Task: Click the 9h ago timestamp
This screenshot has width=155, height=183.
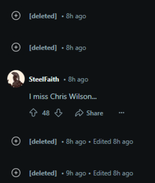Action: coord(76,173)
